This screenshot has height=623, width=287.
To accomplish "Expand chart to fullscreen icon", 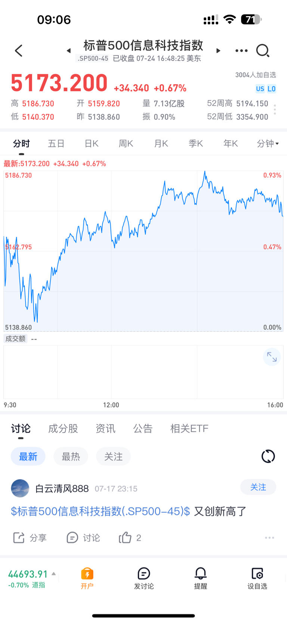I will click(x=272, y=357).
